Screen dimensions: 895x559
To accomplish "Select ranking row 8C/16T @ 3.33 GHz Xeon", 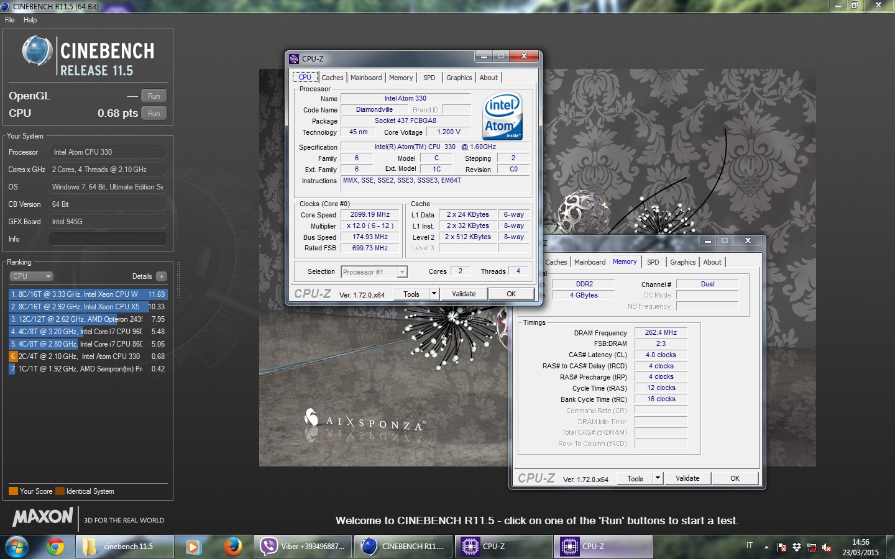I will (88, 294).
